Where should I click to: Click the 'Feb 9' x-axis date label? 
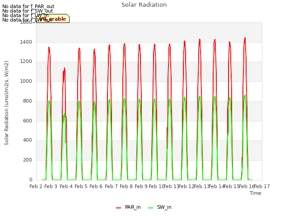coord(141,186)
